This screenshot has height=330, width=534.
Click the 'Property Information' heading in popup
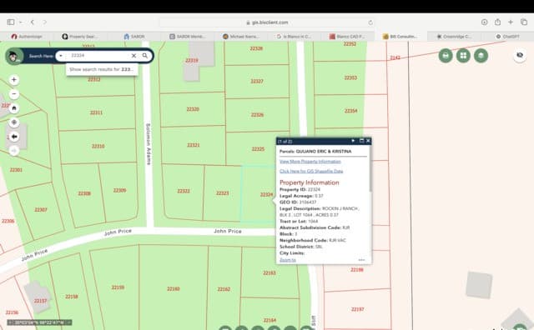point(310,182)
